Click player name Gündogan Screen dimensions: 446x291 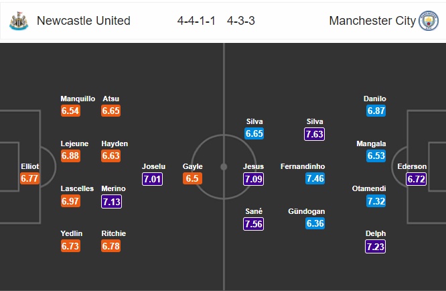305,211
